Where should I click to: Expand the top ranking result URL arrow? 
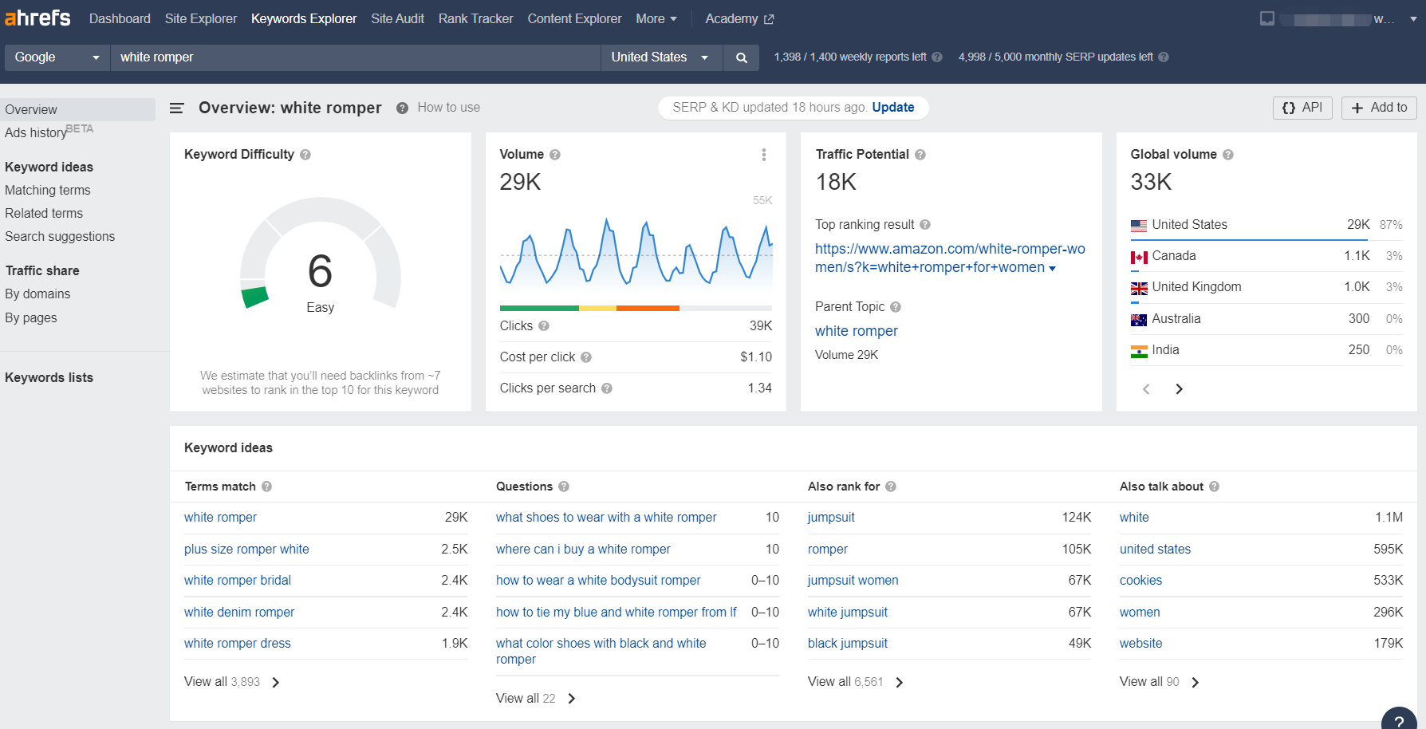1052,269
